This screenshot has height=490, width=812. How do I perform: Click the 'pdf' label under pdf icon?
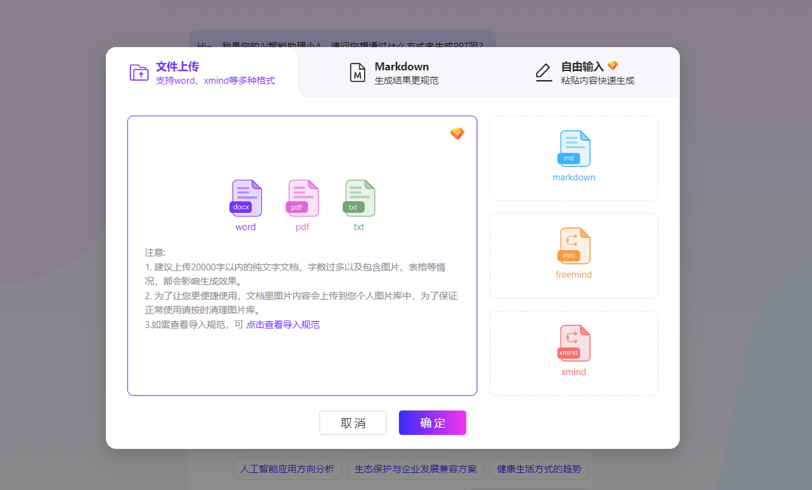click(x=303, y=227)
